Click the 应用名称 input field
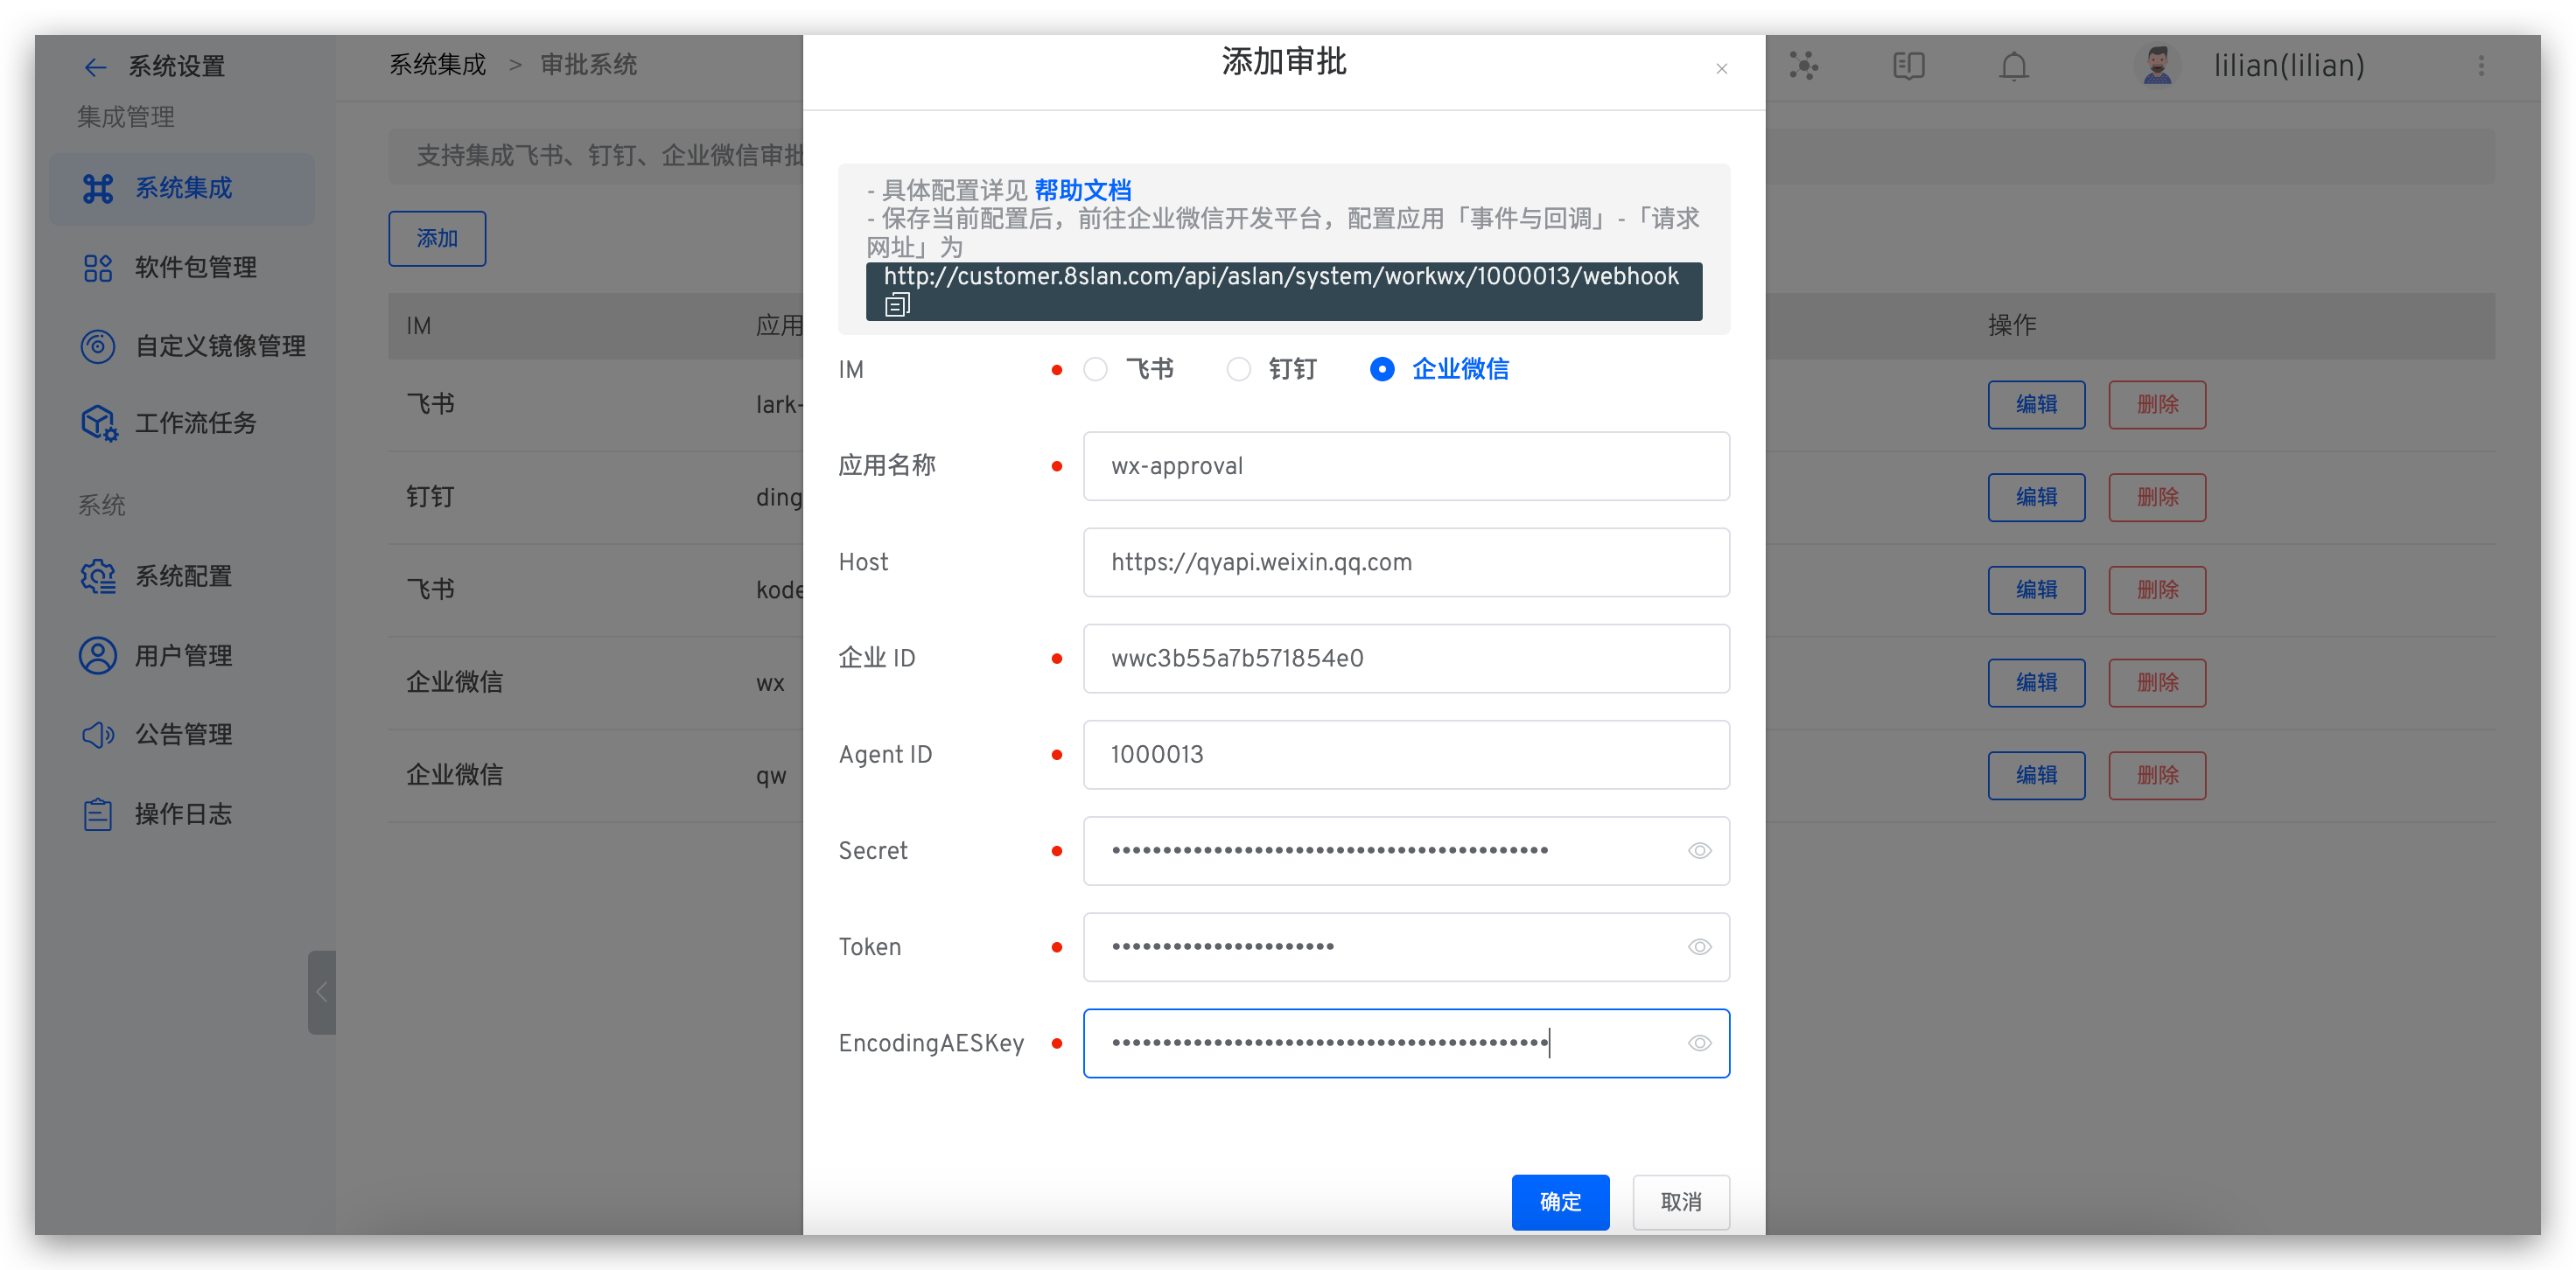This screenshot has width=2576, height=1270. coord(1405,466)
